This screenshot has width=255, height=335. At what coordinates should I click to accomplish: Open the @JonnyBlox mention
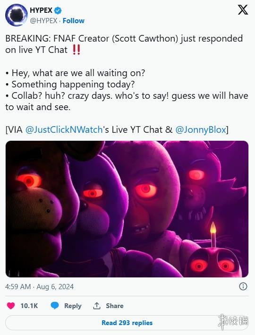coord(201,129)
